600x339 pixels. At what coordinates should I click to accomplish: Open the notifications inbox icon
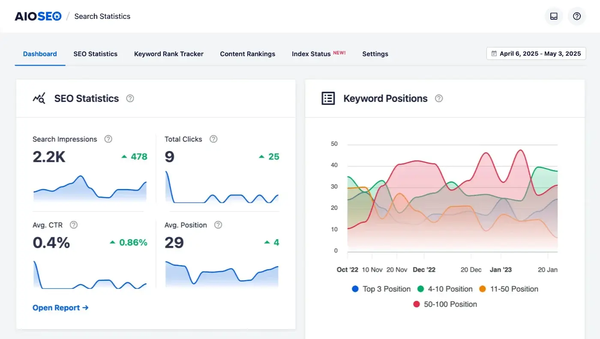pos(554,16)
